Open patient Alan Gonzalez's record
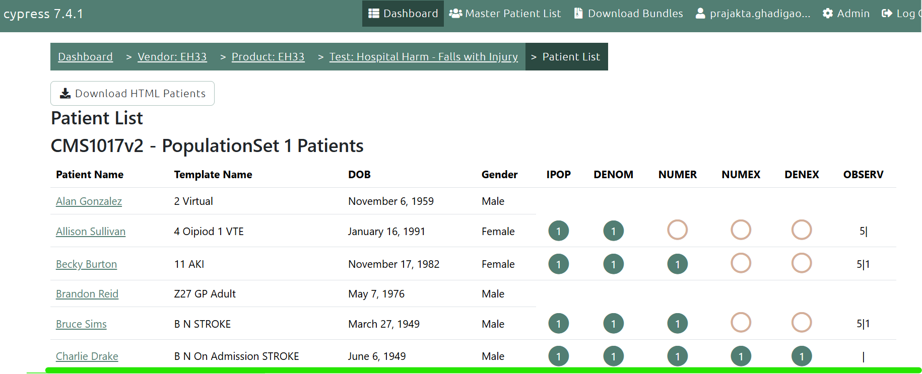This screenshot has height=374, width=922. [x=89, y=201]
